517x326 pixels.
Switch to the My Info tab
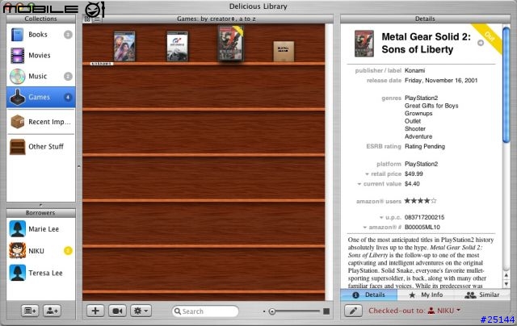(426, 295)
